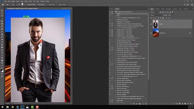Toggle checkmark for WORKFLOW Reveal All action
The height and width of the screenshot is (109, 194).
(110, 20)
